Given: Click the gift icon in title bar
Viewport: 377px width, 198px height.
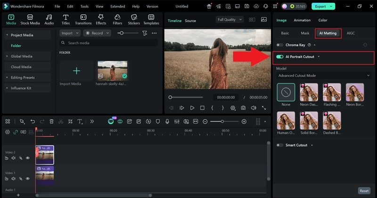Looking at the screenshot, I should 209,6.
